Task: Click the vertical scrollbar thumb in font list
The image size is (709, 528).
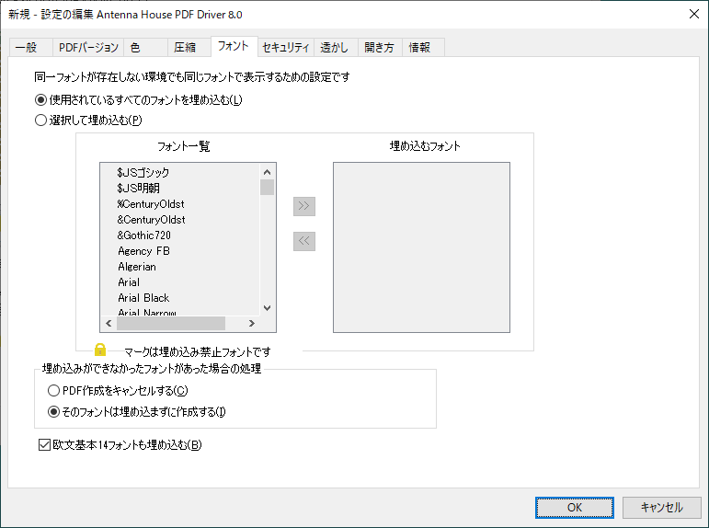Action: pyautogui.click(x=268, y=188)
